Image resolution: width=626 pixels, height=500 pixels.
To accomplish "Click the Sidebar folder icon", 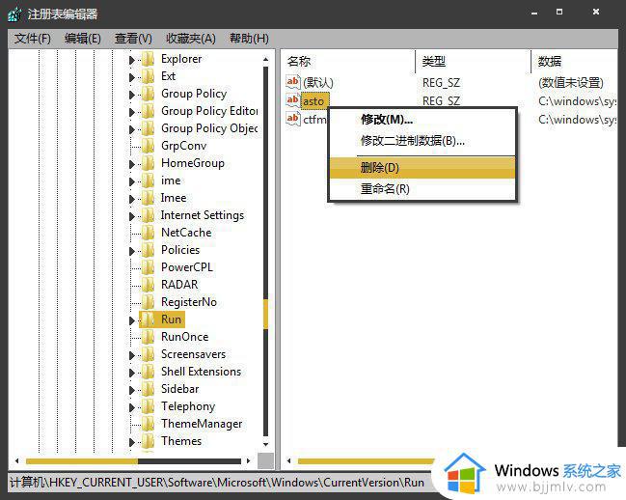I will point(149,389).
